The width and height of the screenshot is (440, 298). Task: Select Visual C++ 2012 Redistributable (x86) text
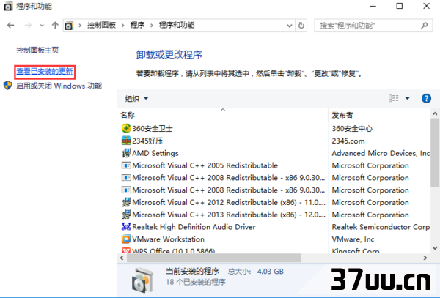(x=229, y=202)
